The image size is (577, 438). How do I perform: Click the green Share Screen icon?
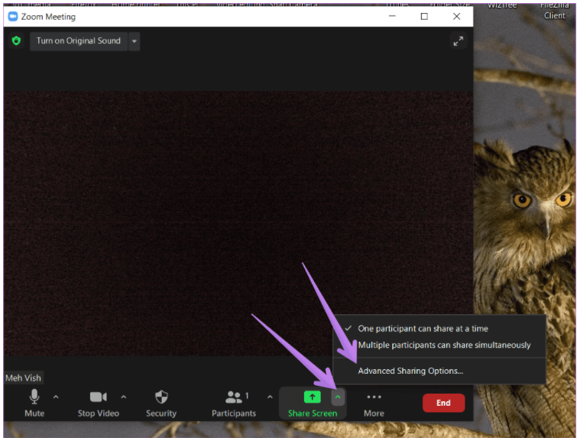312,397
